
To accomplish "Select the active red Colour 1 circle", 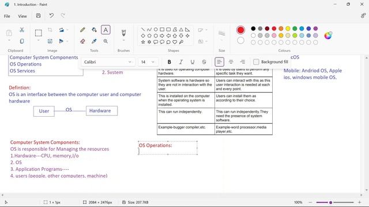I will point(240,30).
